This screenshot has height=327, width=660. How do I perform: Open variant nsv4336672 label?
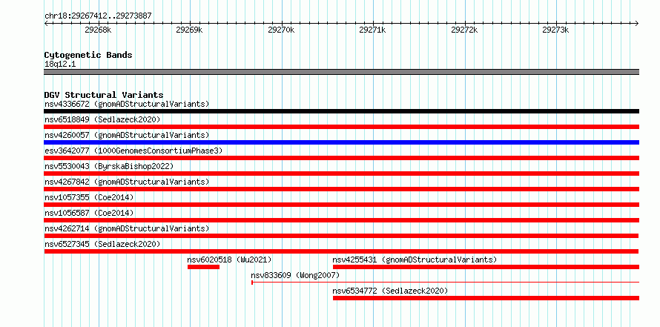pyautogui.click(x=127, y=104)
